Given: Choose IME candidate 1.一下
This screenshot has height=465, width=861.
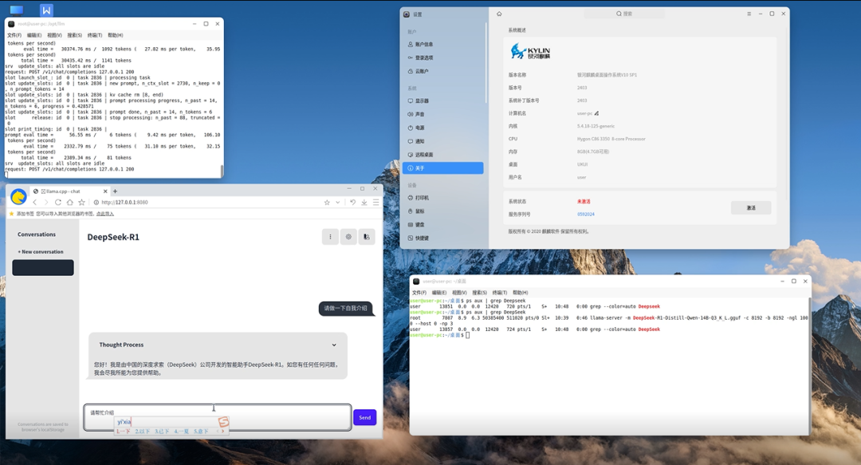Looking at the screenshot, I should (x=123, y=432).
